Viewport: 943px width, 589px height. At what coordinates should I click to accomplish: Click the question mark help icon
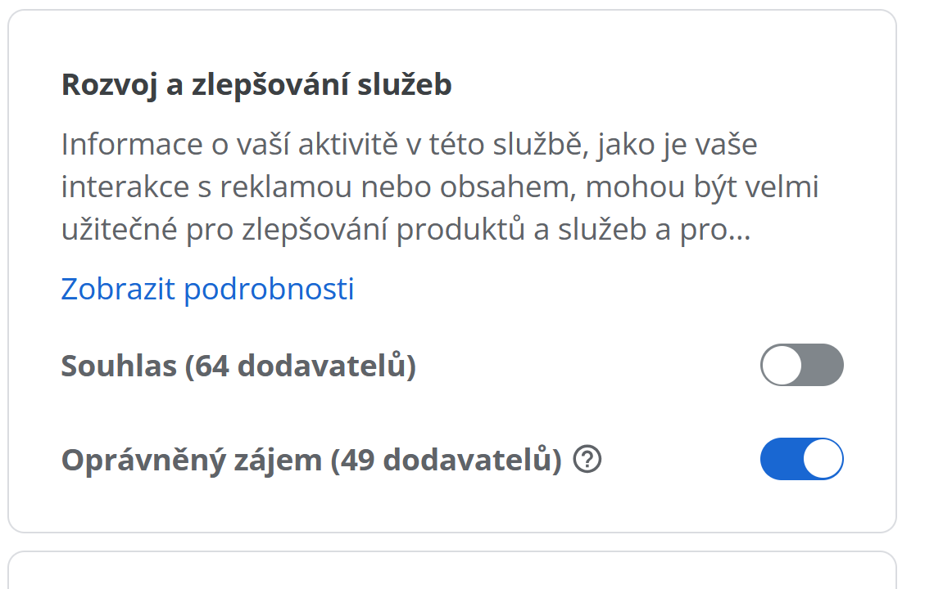click(587, 461)
